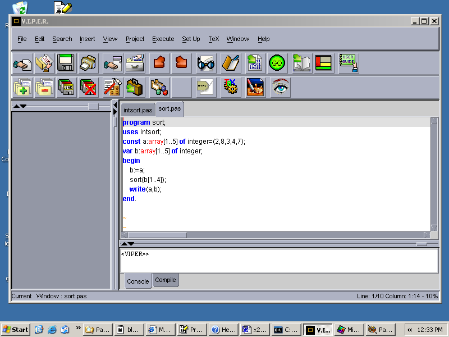Click the console panel collapse arrows
449x337 pixels.
127,244
